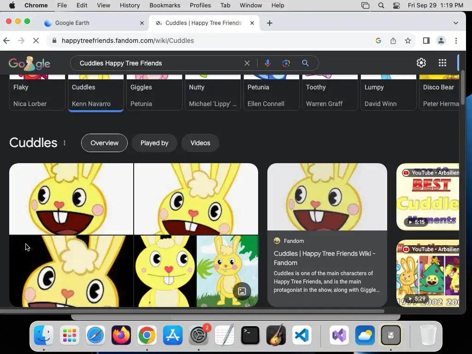The image size is (472, 354).
Task: Open System Settings from the Dock
Action: (198, 335)
